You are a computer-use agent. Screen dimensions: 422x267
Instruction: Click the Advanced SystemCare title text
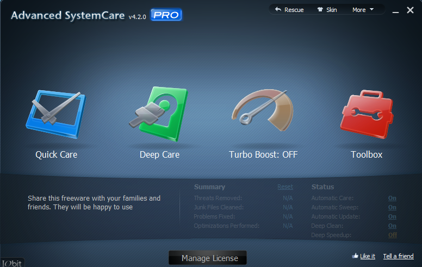[x=68, y=15]
